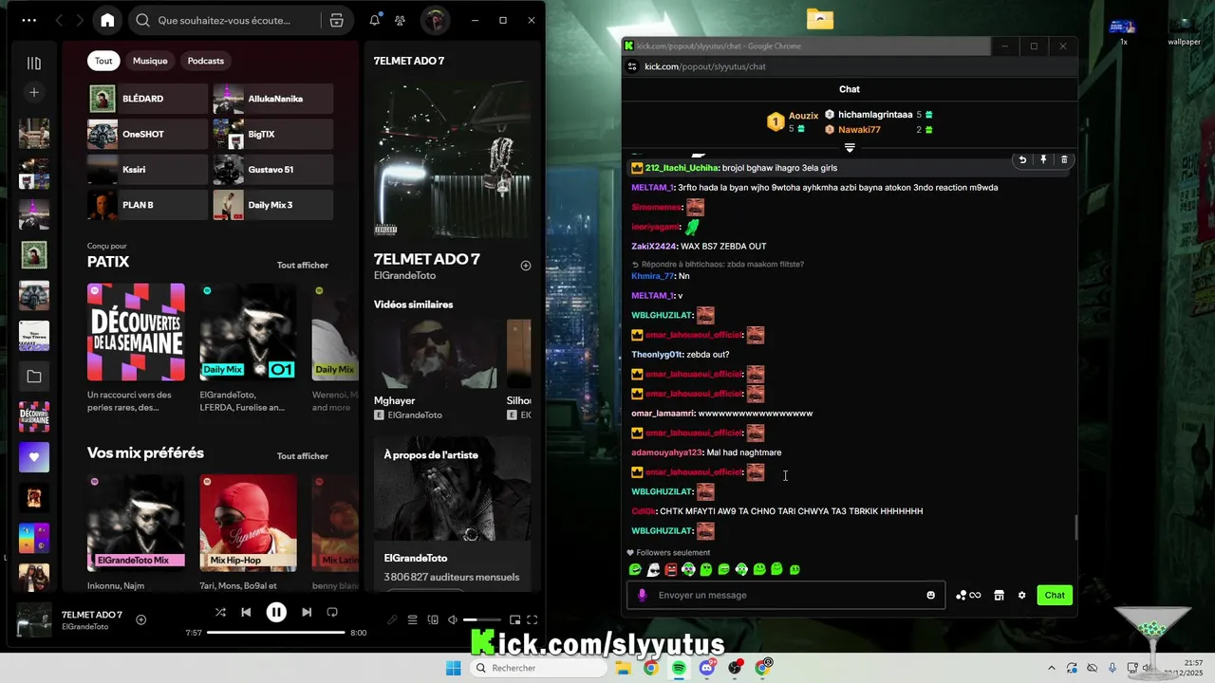Image resolution: width=1215 pixels, height=683 pixels.
Task: Open BLÉDARD shortcut tile
Action: point(147,99)
